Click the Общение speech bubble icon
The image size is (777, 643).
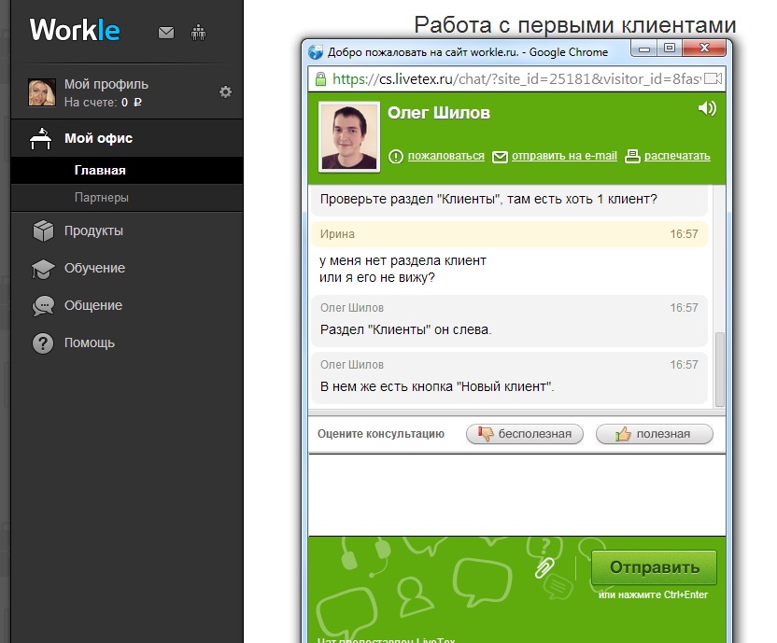click(43, 306)
